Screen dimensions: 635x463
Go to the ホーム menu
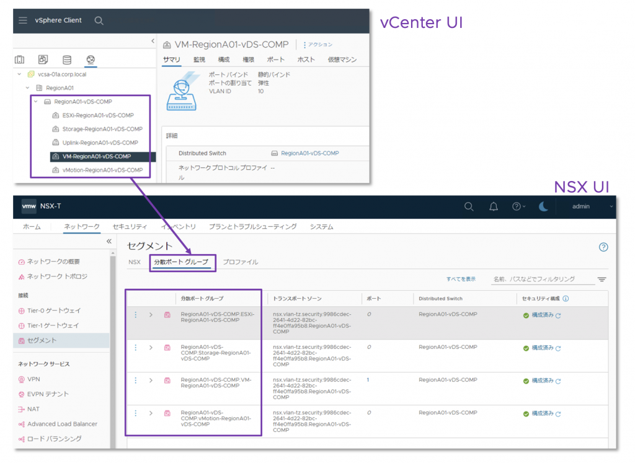tap(32, 227)
